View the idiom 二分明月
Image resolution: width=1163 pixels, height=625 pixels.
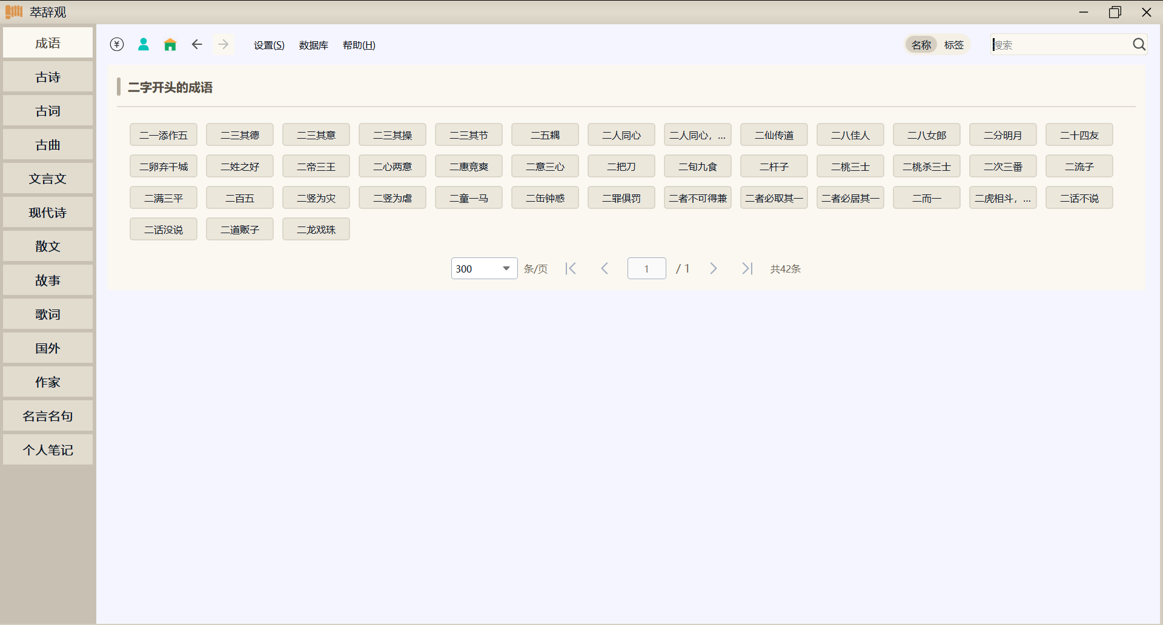(x=1003, y=135)
